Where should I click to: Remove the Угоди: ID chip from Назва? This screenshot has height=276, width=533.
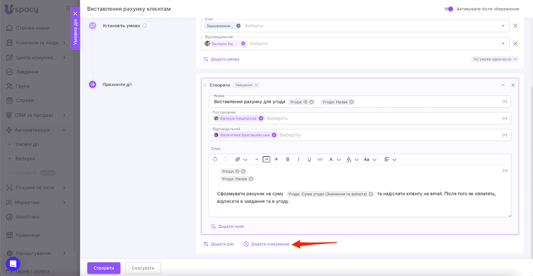311,102
